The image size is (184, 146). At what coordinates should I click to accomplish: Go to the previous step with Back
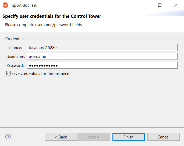click(x=61, y=137)
